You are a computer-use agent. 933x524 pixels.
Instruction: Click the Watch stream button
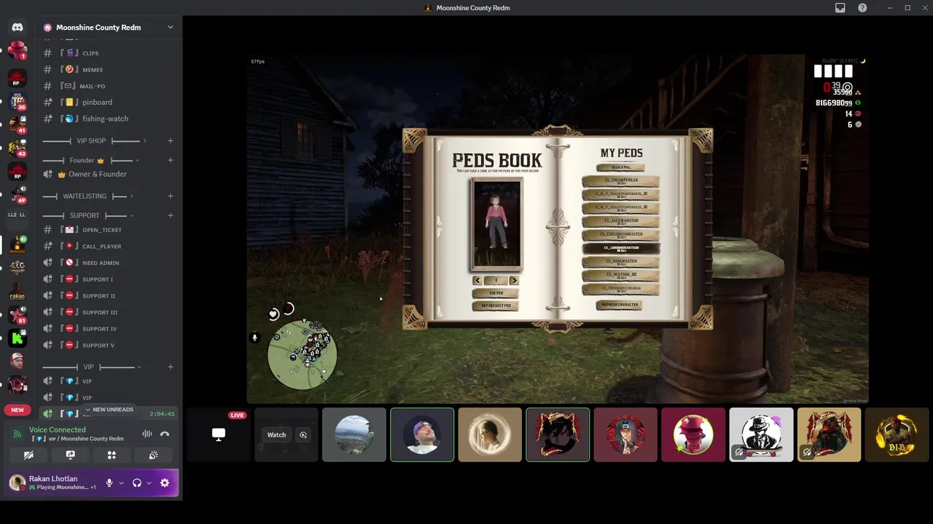[x=276, y=434]
